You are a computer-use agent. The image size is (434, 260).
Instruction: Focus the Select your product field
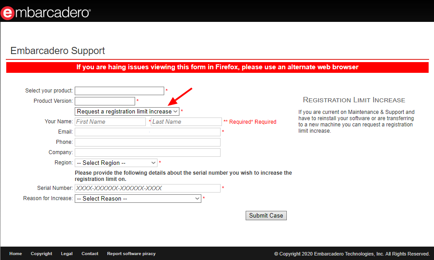[x=119, y=91]
